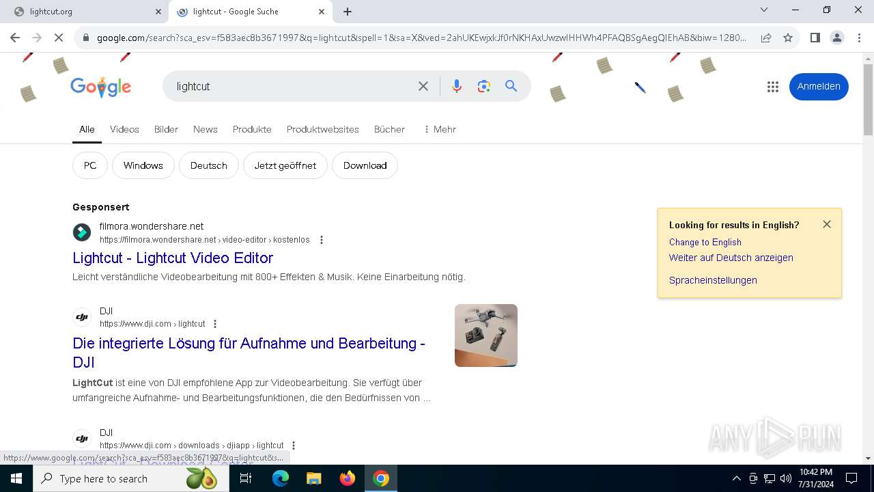
Task: Open Chrome three-dot menu
Action: click(x=859, y=38)
